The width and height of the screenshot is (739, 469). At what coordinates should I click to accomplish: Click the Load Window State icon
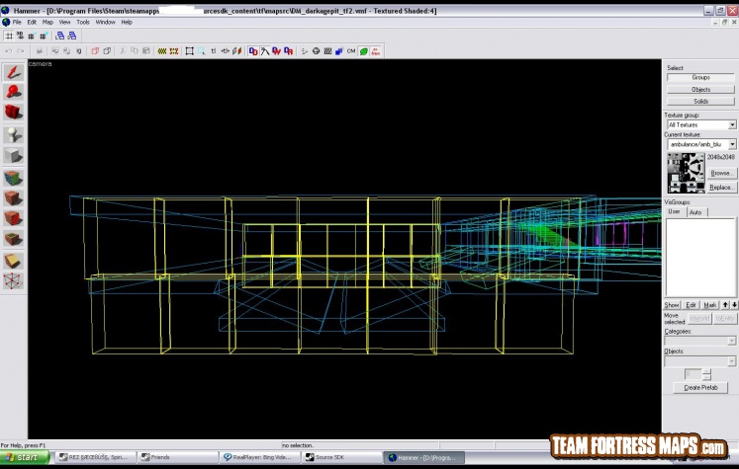click(x=60, y=36)
